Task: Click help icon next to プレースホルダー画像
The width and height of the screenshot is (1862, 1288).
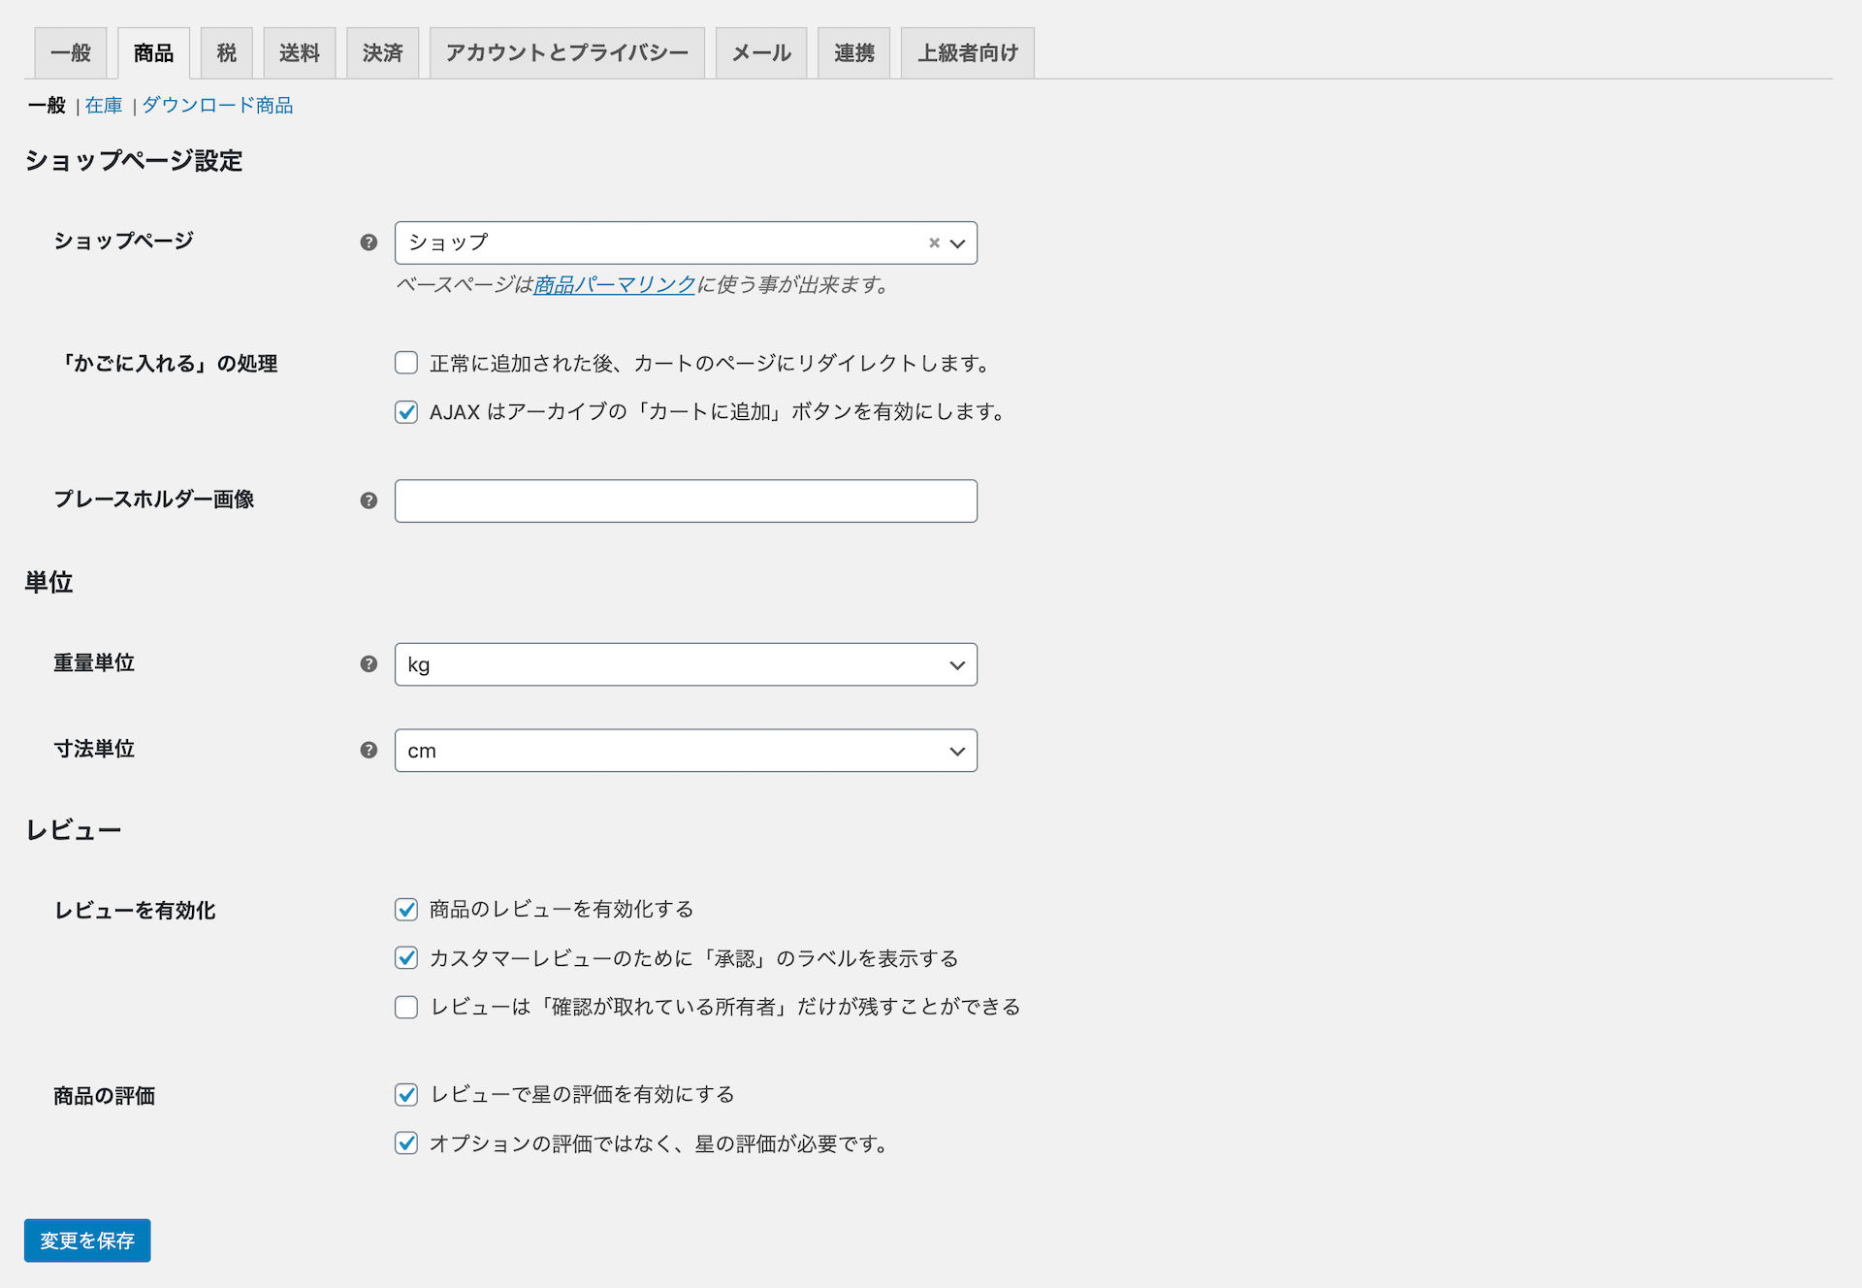Action: (369, 500)
